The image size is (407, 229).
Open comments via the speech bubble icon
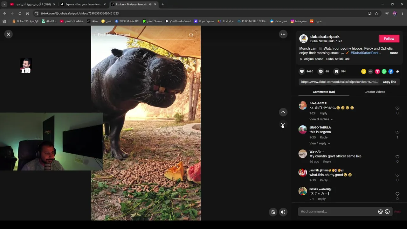pos(321,72)
